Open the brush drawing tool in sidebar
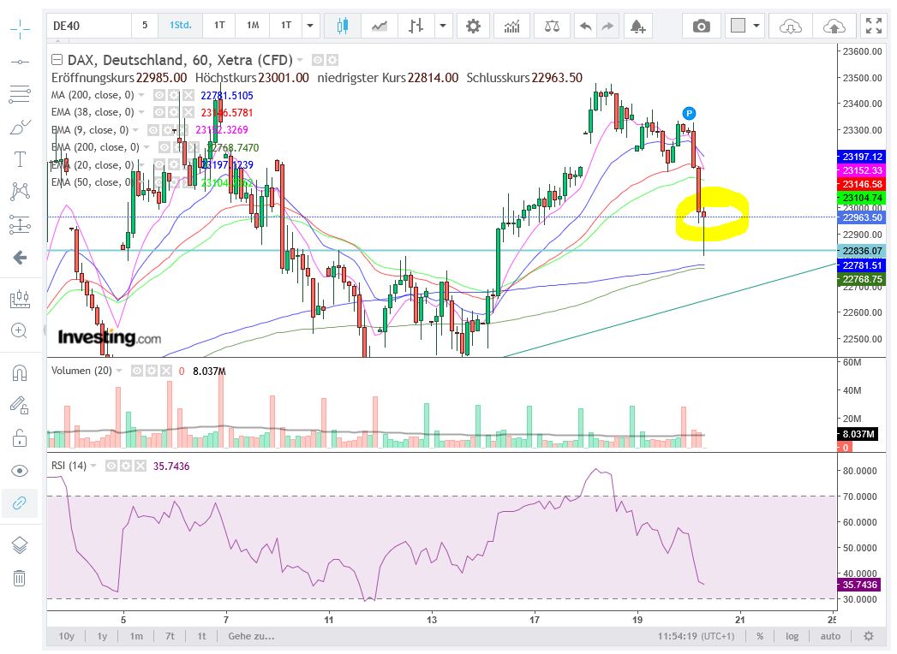This screenshot has width=897, height=654. (x=20, y=126)
